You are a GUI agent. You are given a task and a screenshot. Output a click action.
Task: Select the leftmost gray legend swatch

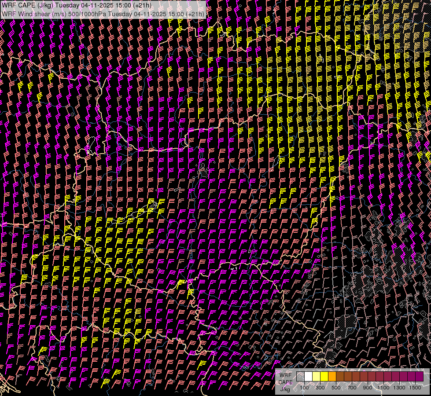[x=300, y=377]
